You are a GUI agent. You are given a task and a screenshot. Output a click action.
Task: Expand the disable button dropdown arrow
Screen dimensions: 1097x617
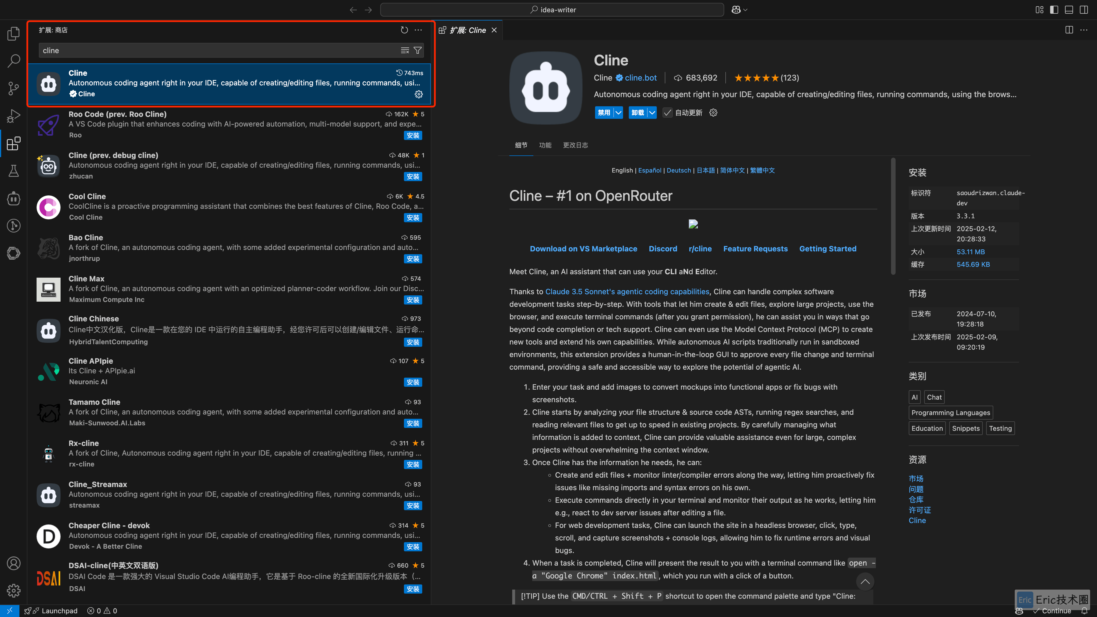point(618,113)
